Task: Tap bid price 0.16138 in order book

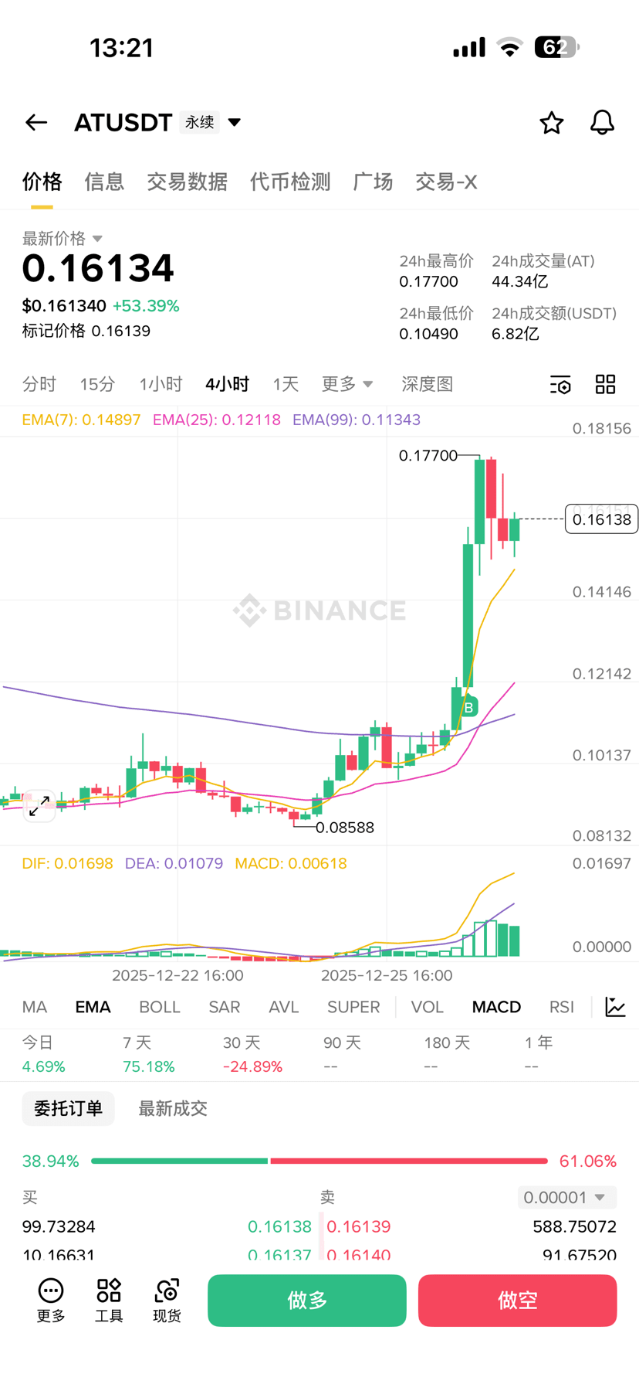Action: coord(279,1226)
